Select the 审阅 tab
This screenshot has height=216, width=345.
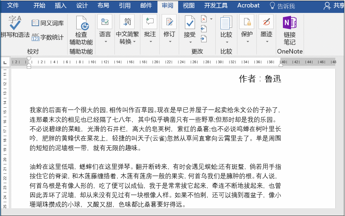[168, 6]
